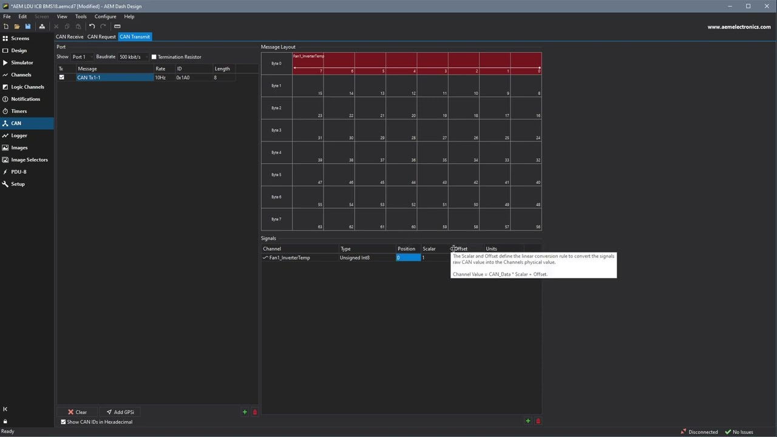Open the Setup sidebar section
This screenshot has height=437, width=777.
click(27, 184)
